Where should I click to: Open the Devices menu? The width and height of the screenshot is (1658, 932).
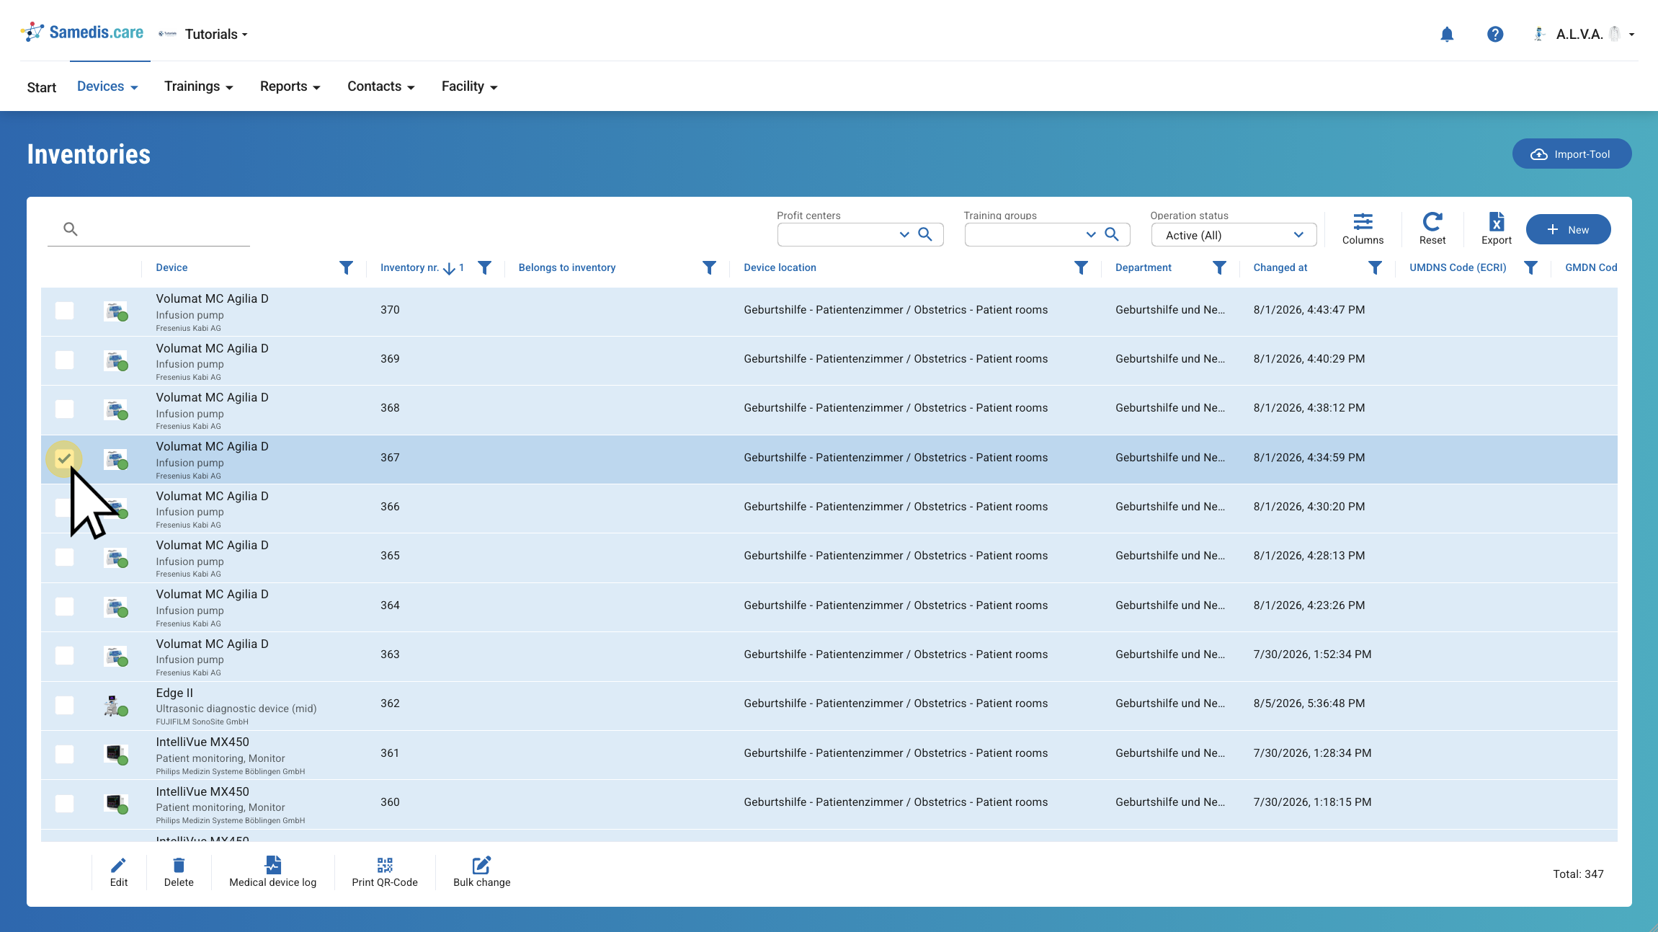coord(107,86)
